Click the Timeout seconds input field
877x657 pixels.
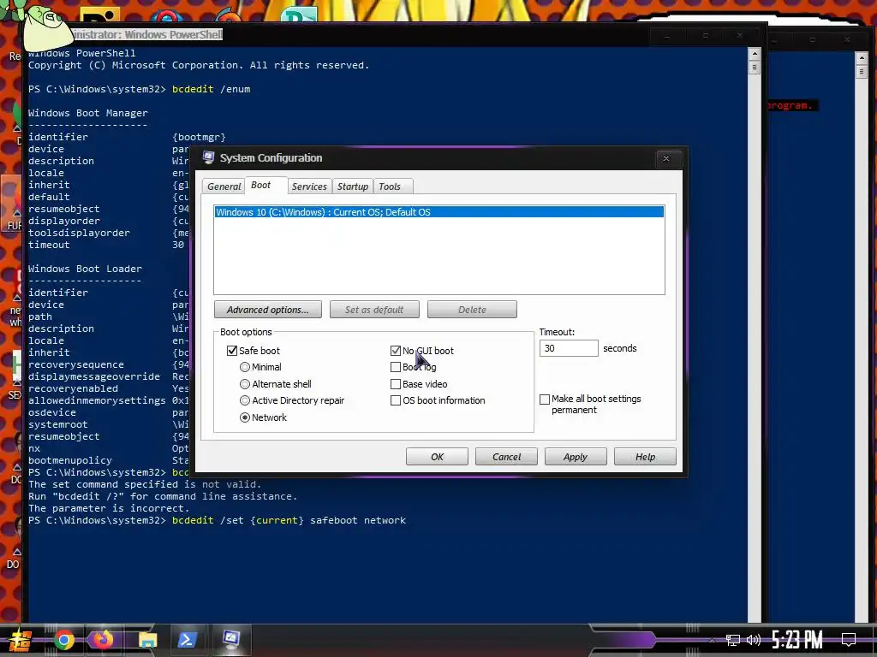point(569,348)
